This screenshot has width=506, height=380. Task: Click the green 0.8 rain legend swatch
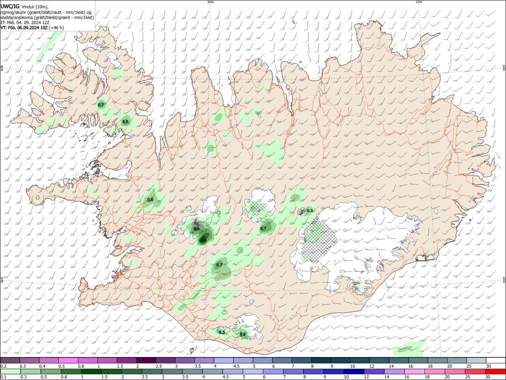[70, 372]
